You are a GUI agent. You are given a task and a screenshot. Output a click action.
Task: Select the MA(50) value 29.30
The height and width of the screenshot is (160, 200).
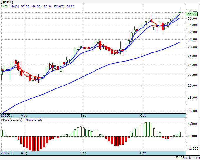[48, 6]
